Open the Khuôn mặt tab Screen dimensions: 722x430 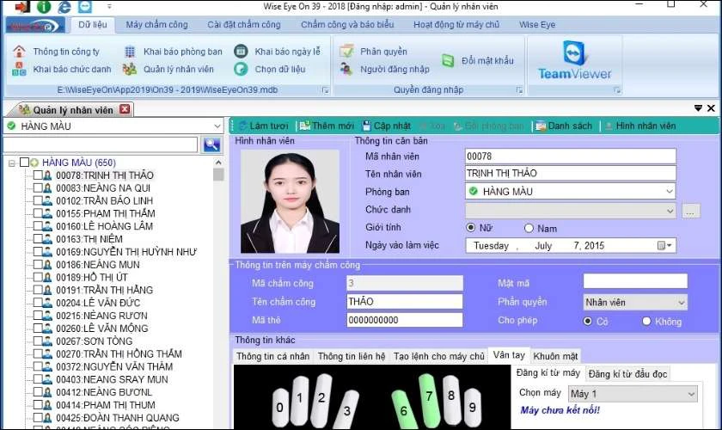556,355
